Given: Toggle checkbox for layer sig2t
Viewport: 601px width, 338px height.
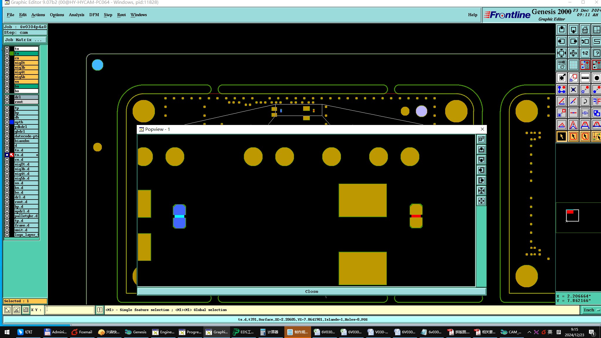Looking at the screenshot, I should 7,63.
